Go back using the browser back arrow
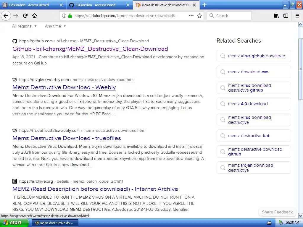This screenshot has width=303, height=227. (x=6, y=16)
